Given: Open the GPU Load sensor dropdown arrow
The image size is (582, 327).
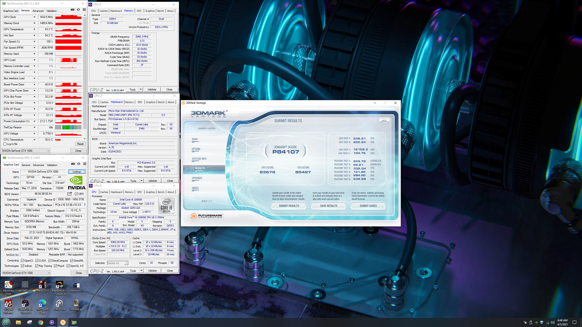Looking at the screenshot, I should [34, 60].
